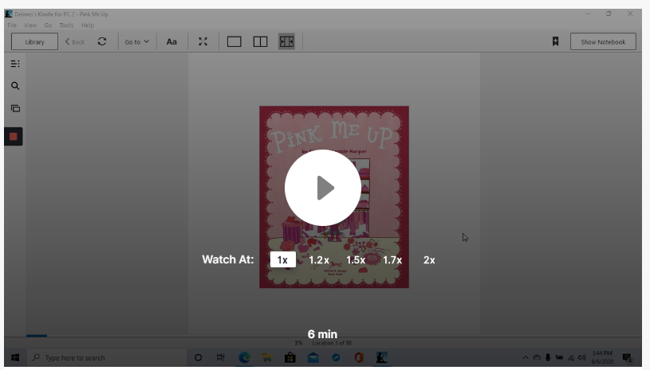Image resolution: width=650 pixels, height=370 pixels.
Task: Click "Location 3 of 88" status text
Action: pyautogui.click(x=332, y=343)
